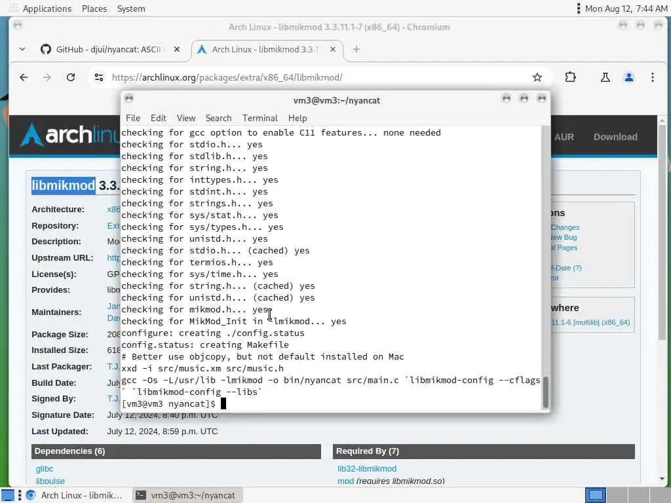Open the Terminal menu in terminal window
Viewport: 671px width, 503px height.
pos(259,118)
